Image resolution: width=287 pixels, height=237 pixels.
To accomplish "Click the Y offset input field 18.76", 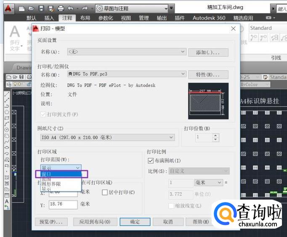I will pyautogui.click(x=63, y=204).
